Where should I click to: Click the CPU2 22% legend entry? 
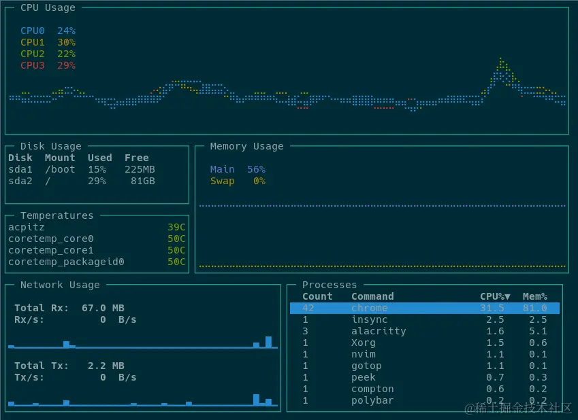coord(48,54)
